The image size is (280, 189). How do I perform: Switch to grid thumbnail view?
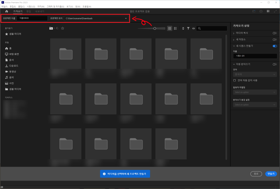click(170, 28)
